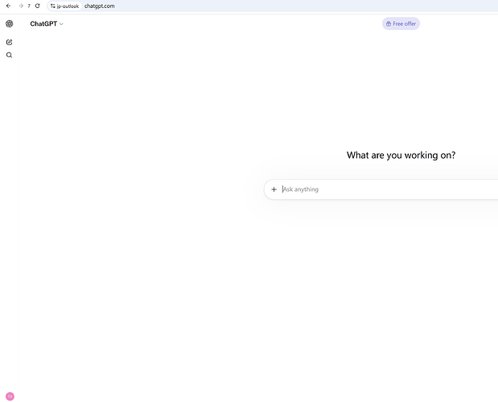Open the ChatGPT logo sidebar icon
The width and height of the screenshot is (498, 402).
tap(9, 24)
